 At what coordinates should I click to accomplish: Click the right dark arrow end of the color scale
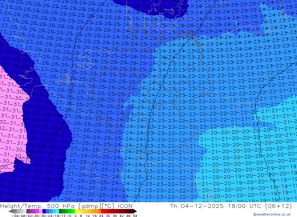click(x=135, y=211)
